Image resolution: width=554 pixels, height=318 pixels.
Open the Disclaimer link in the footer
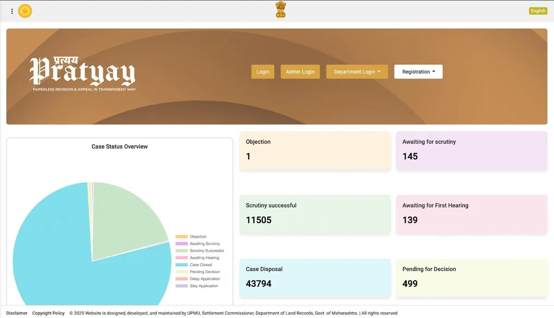(x=17, y=313)
